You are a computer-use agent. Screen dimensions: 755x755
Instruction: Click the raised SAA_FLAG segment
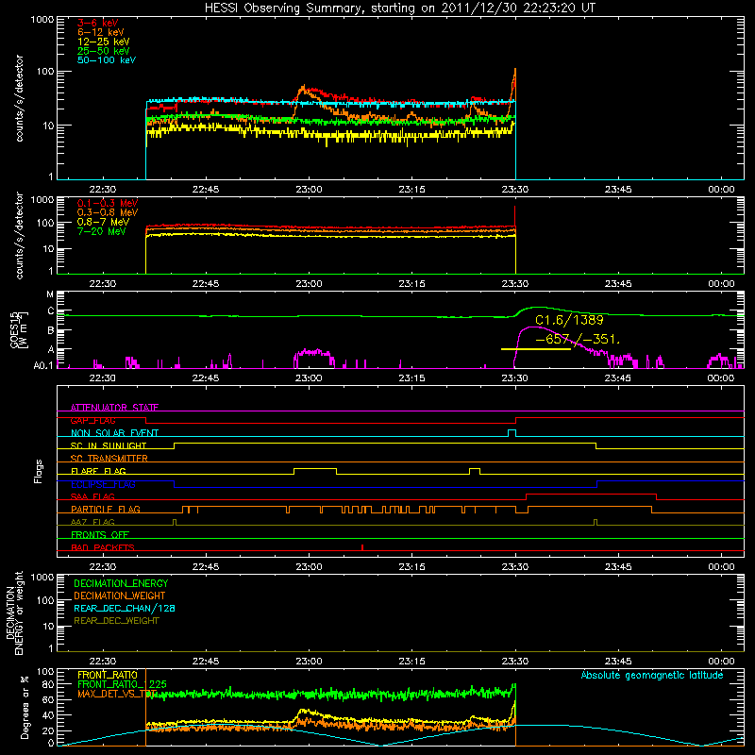592,494
